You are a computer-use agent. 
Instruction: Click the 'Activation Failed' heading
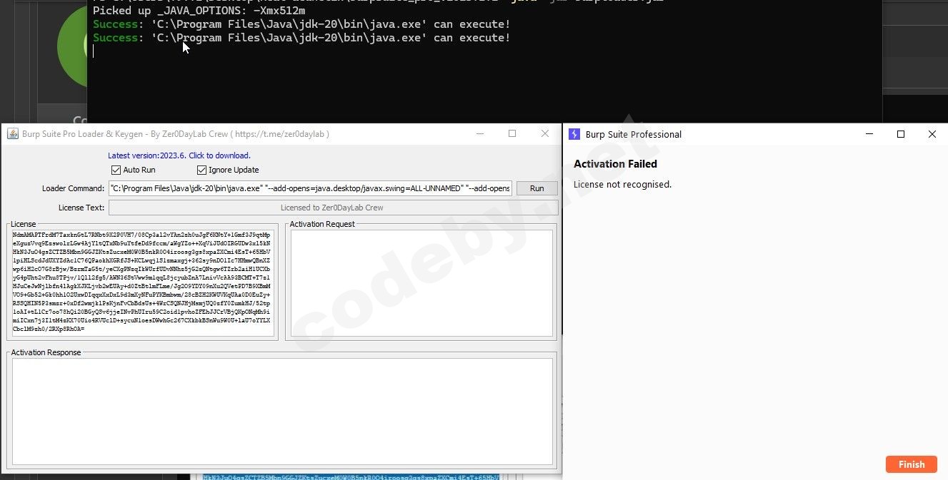[615, 164]
